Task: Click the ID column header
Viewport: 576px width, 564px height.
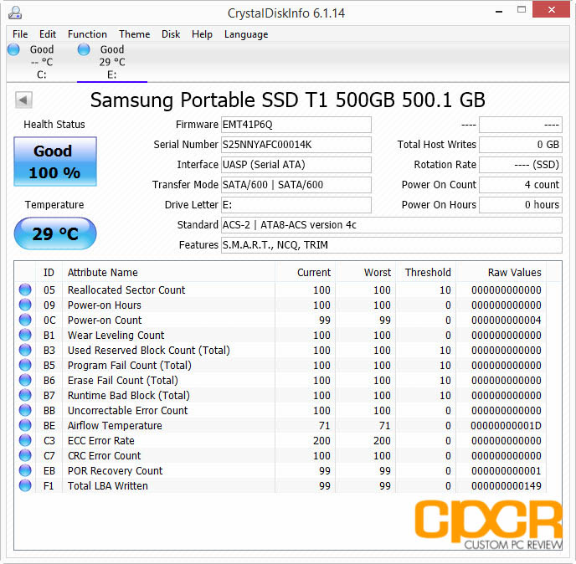Action: click(49, 273)
